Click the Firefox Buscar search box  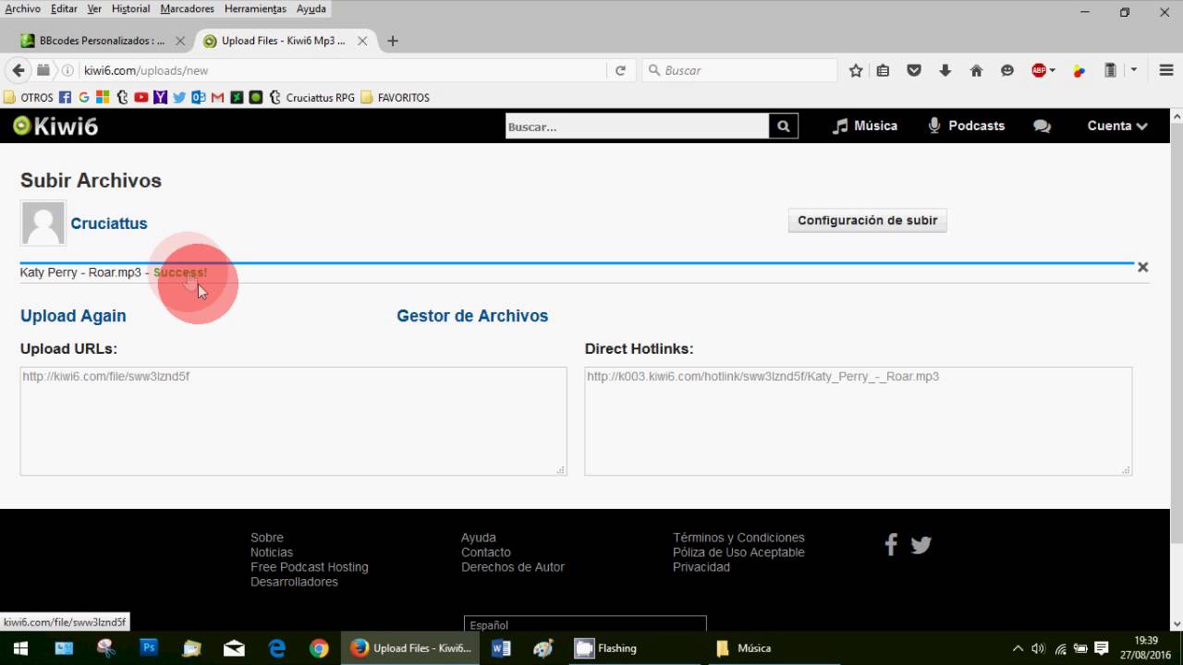tap(739, 70)
